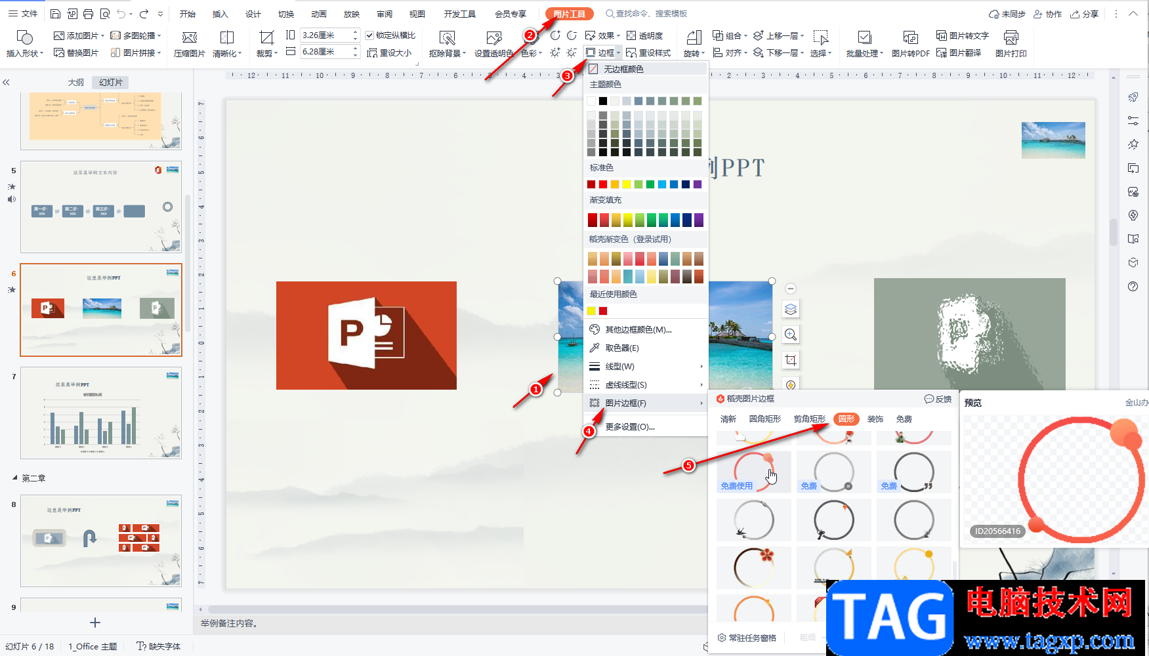Toggle the 锁定纵横比 (Lock Aspect Ratio) checkbox
Viewport: 1149px width, 656px height.
[x=369, y=35]
